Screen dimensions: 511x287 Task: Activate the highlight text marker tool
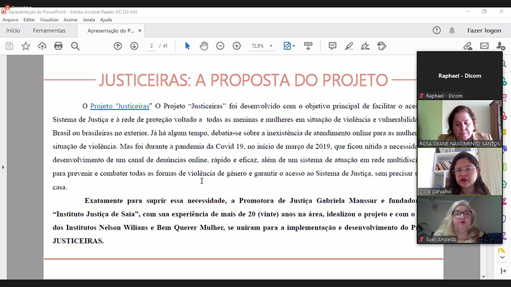click(349, 46)
